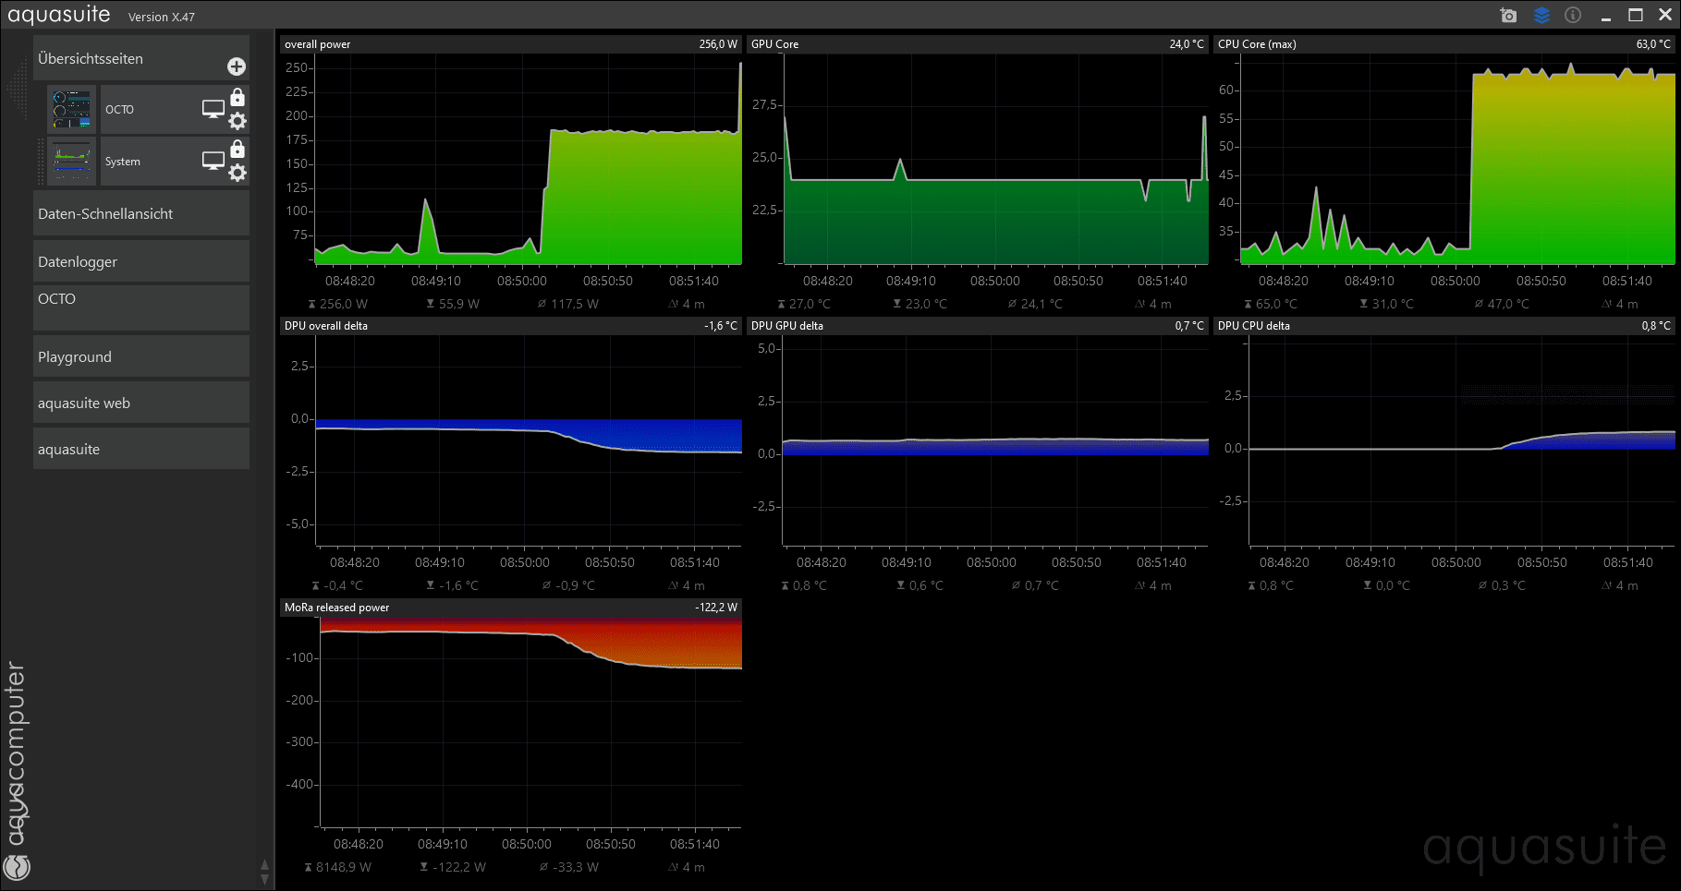Open the aquasuite web section
This screenshot has width=1681, height=891.
tap(141, 403)
